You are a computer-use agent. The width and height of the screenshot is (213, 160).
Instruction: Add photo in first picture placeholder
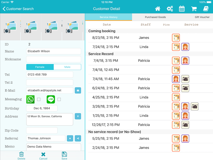click(x=10, y=27)
